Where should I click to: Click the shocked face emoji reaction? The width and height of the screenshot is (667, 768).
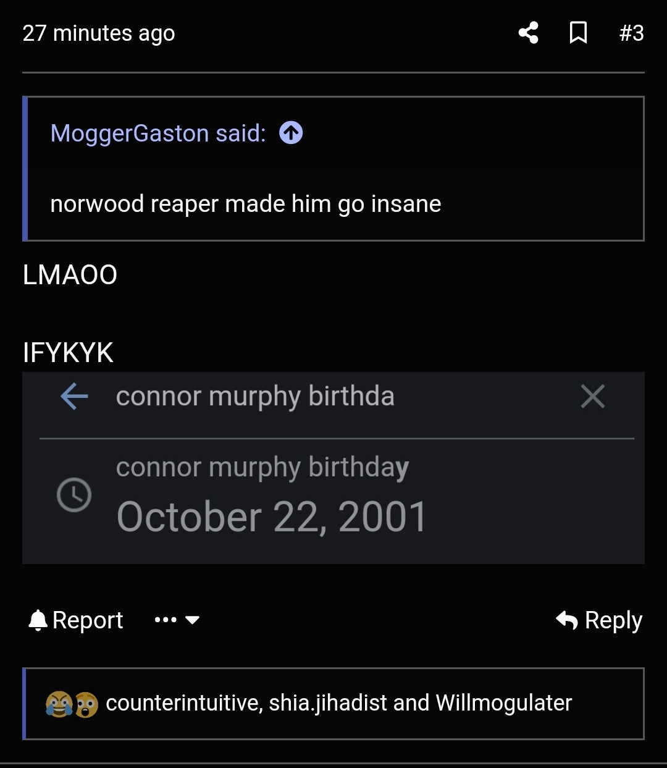[85, 703]
